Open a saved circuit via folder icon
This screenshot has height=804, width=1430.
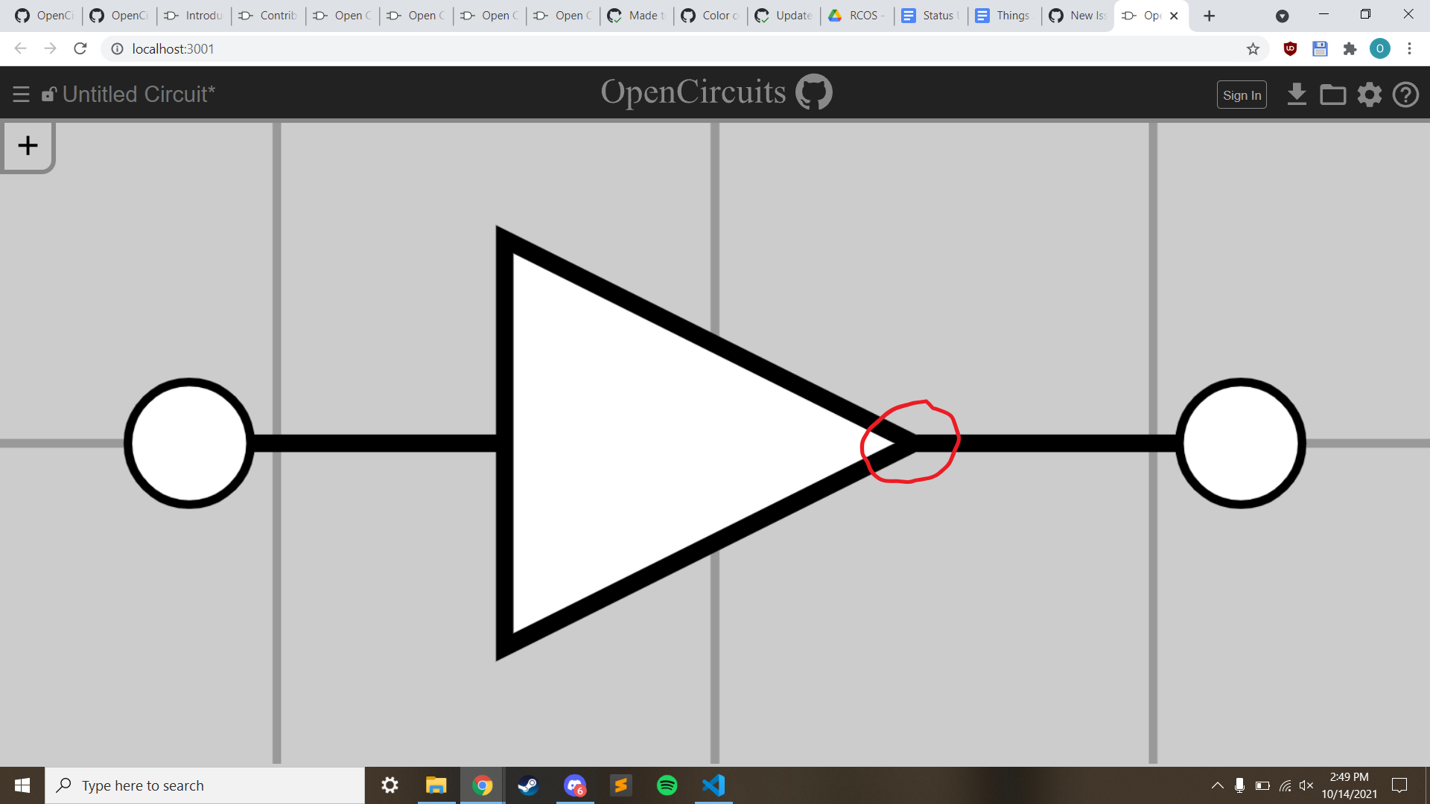1333,95
